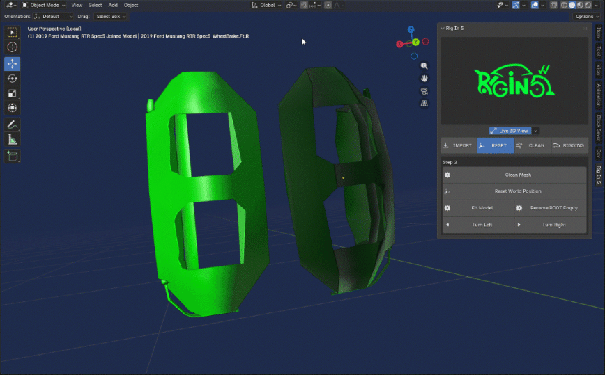Click the Clean Mesh button

click(514, 175)
